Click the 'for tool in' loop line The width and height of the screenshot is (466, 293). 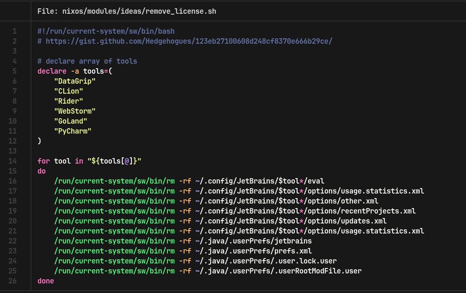(89, 161)
